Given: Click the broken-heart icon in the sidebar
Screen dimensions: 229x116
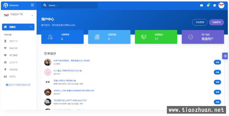Looking at the screenshot, I should tap(5, 48).
